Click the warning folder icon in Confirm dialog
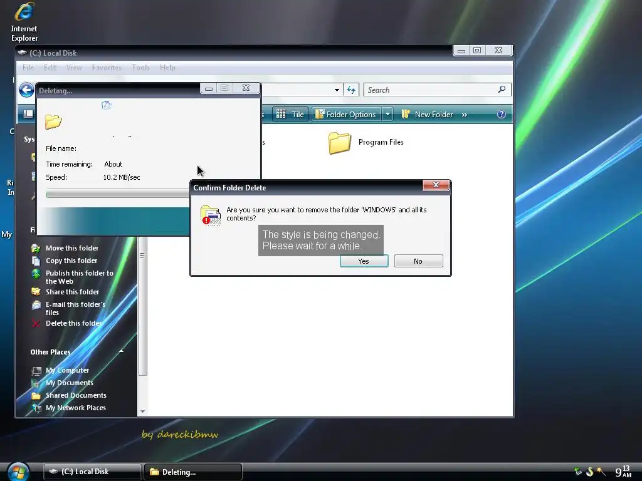This screenshot has height=481, width=642. point(211,215)
